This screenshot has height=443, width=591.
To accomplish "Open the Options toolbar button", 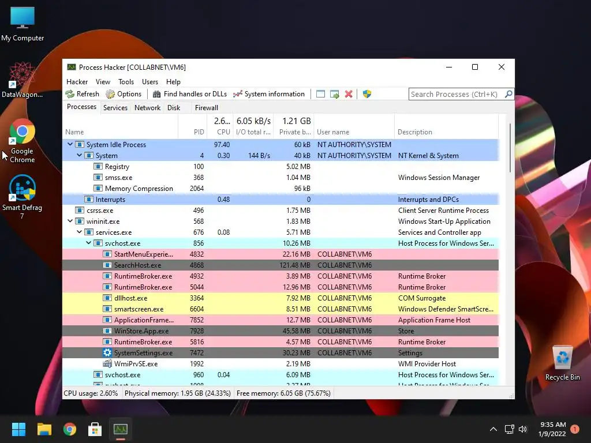I will point(124,94).
